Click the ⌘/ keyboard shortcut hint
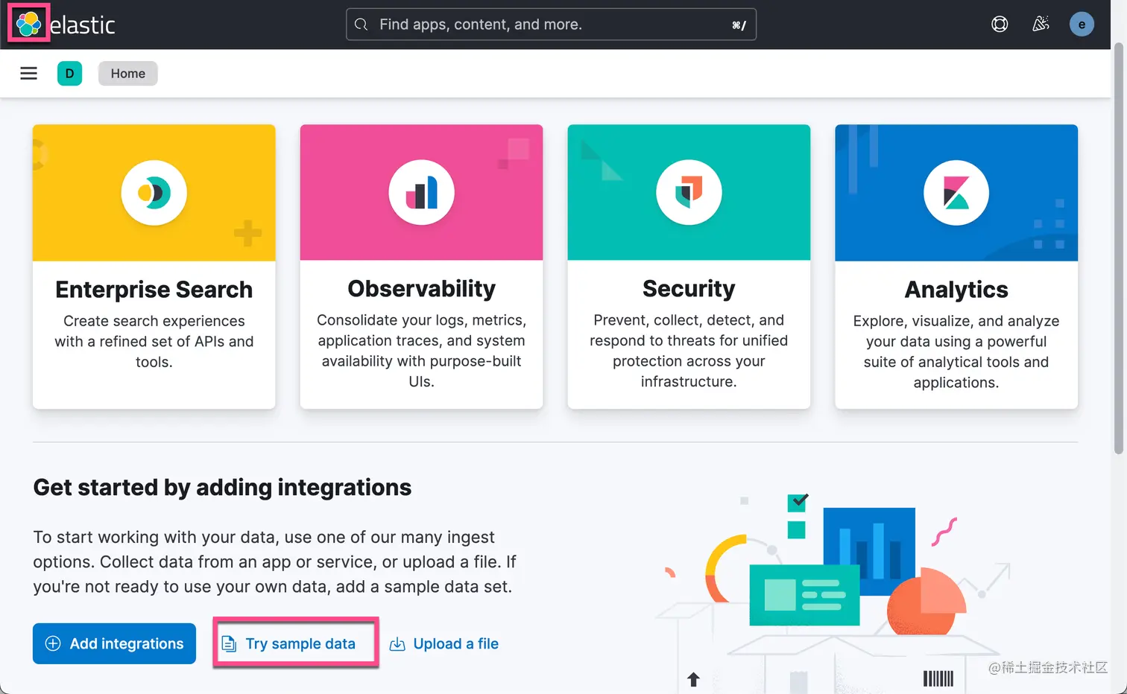 point(739,25)
